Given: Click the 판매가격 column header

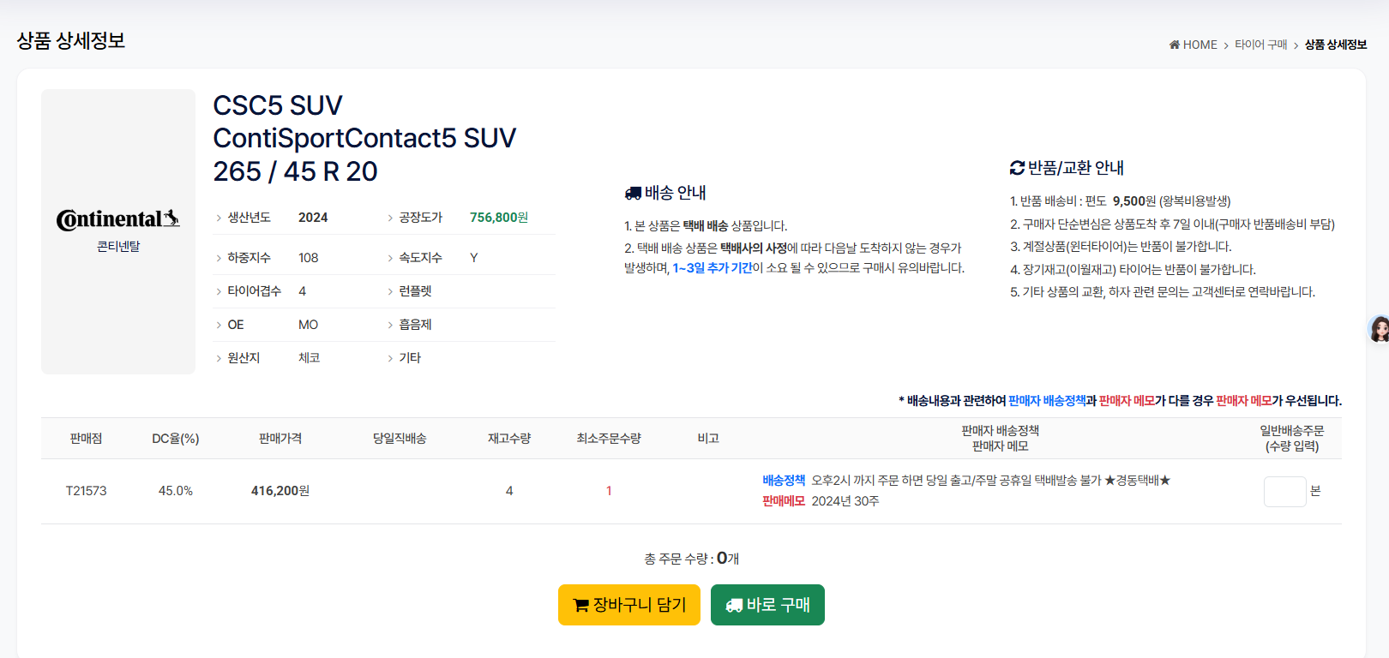Looking at the screenshot, I should 280,439.
